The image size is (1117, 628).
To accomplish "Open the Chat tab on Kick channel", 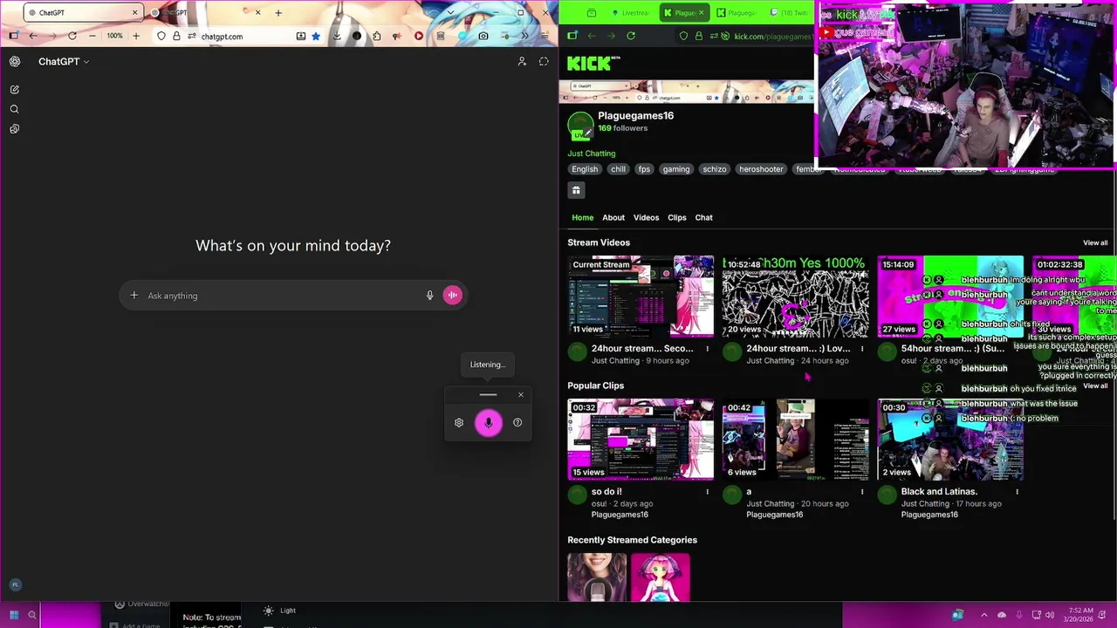I will point(703,217).
